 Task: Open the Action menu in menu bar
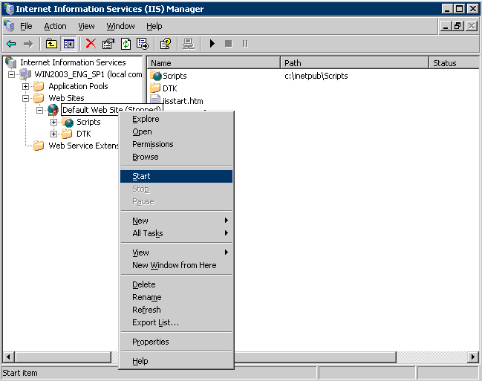pyautogui.click(x=55, y=26)
